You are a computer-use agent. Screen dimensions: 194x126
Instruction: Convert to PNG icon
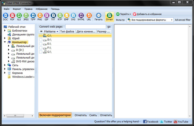point(40,16)
